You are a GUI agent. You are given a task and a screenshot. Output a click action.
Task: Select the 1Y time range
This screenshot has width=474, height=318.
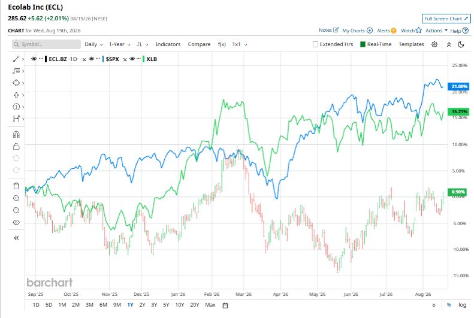tap(130, 305)
